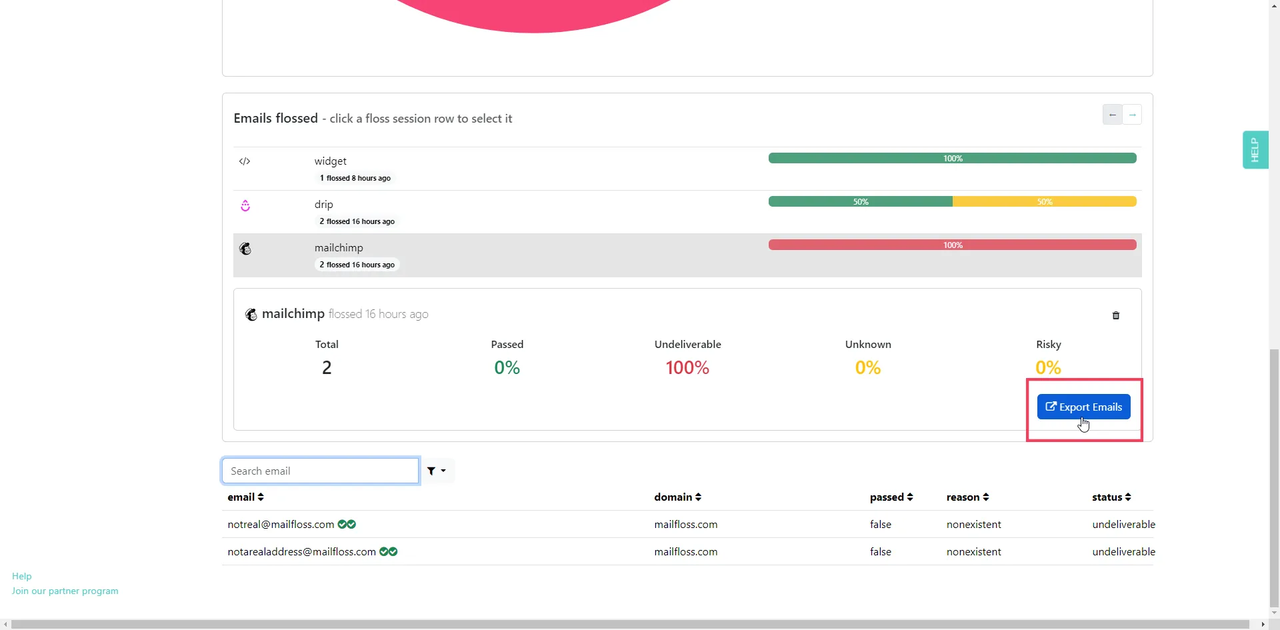1280x630 pixels.
Task: Open the email filter dropdown
Action: [437, 471]
